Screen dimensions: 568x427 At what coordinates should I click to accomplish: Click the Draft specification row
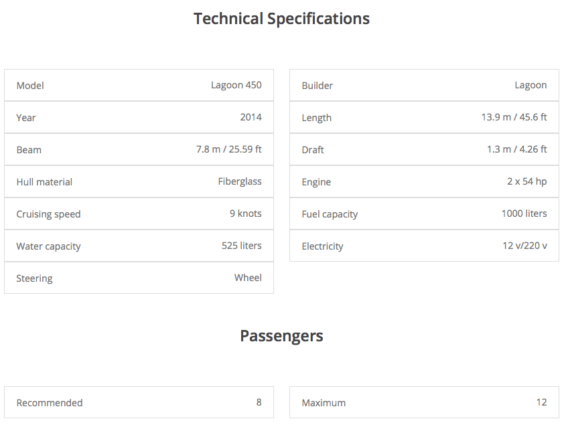424,150
